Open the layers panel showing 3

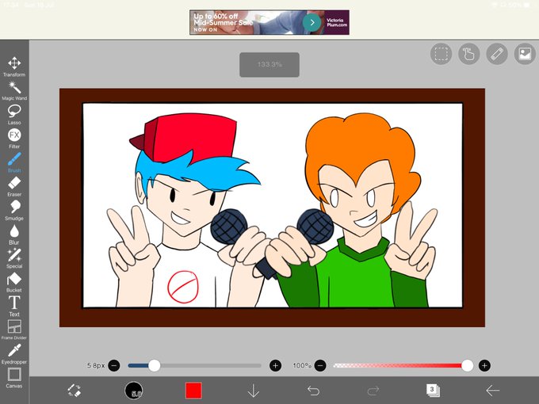click(433, 391)
